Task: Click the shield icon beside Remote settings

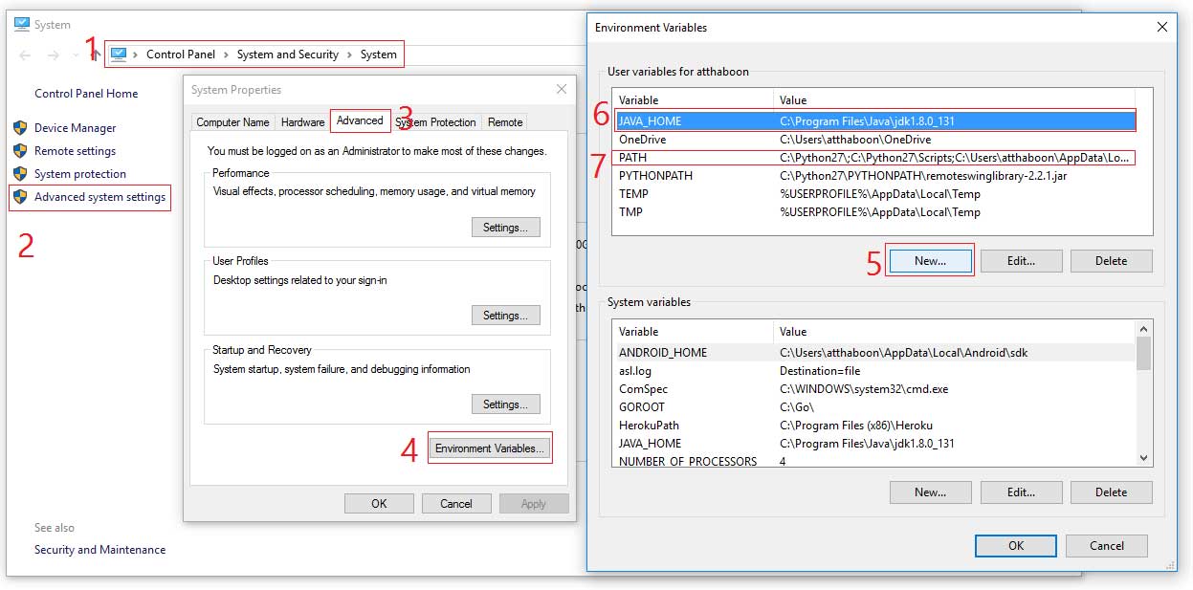Action: [x=20, y=150]
